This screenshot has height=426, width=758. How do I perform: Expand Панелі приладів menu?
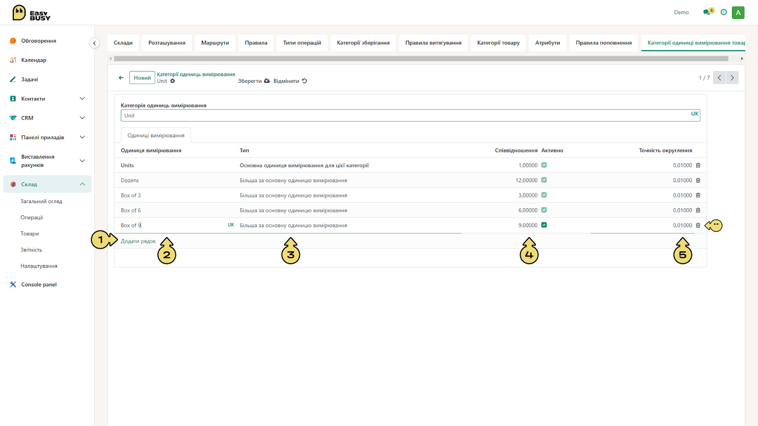pos(82,137)
